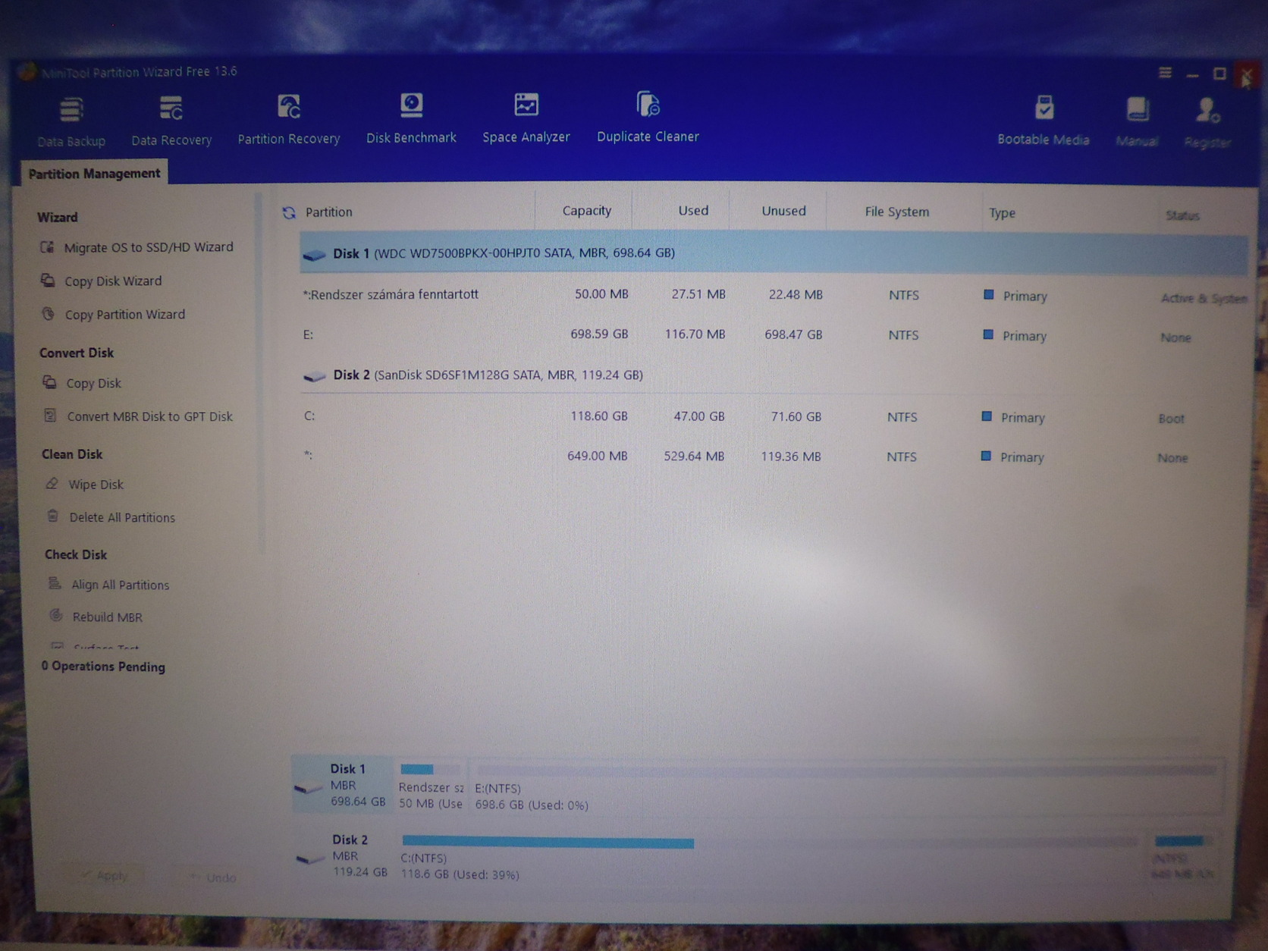Open the Copy Disk Wizard
The height and width of the screenshot is (951, 1268).
tap(113, 281)
